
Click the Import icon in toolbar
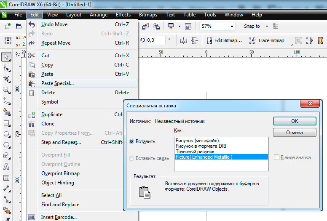[145, 26]
